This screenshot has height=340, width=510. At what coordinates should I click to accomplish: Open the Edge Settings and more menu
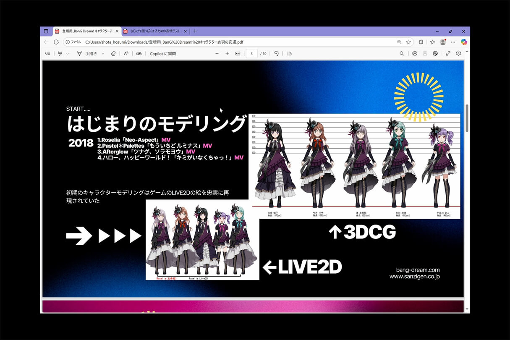pos(453,42)
